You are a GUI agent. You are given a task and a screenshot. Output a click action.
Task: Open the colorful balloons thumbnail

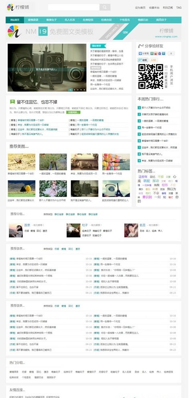click(x=116, y=162)
